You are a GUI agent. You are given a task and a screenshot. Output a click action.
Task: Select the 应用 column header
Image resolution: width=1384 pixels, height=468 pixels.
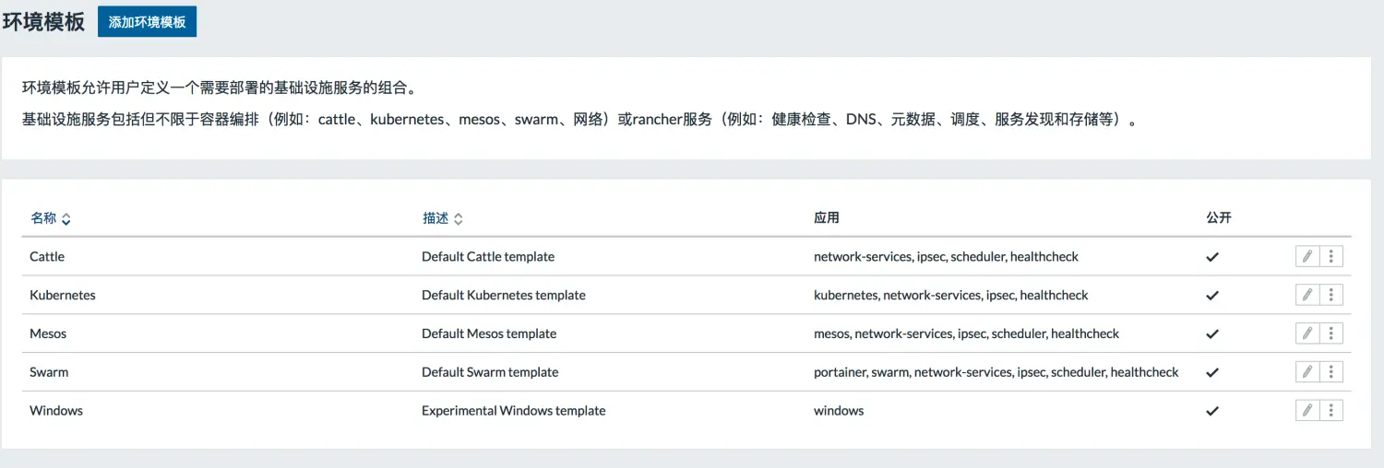[827, 218]
